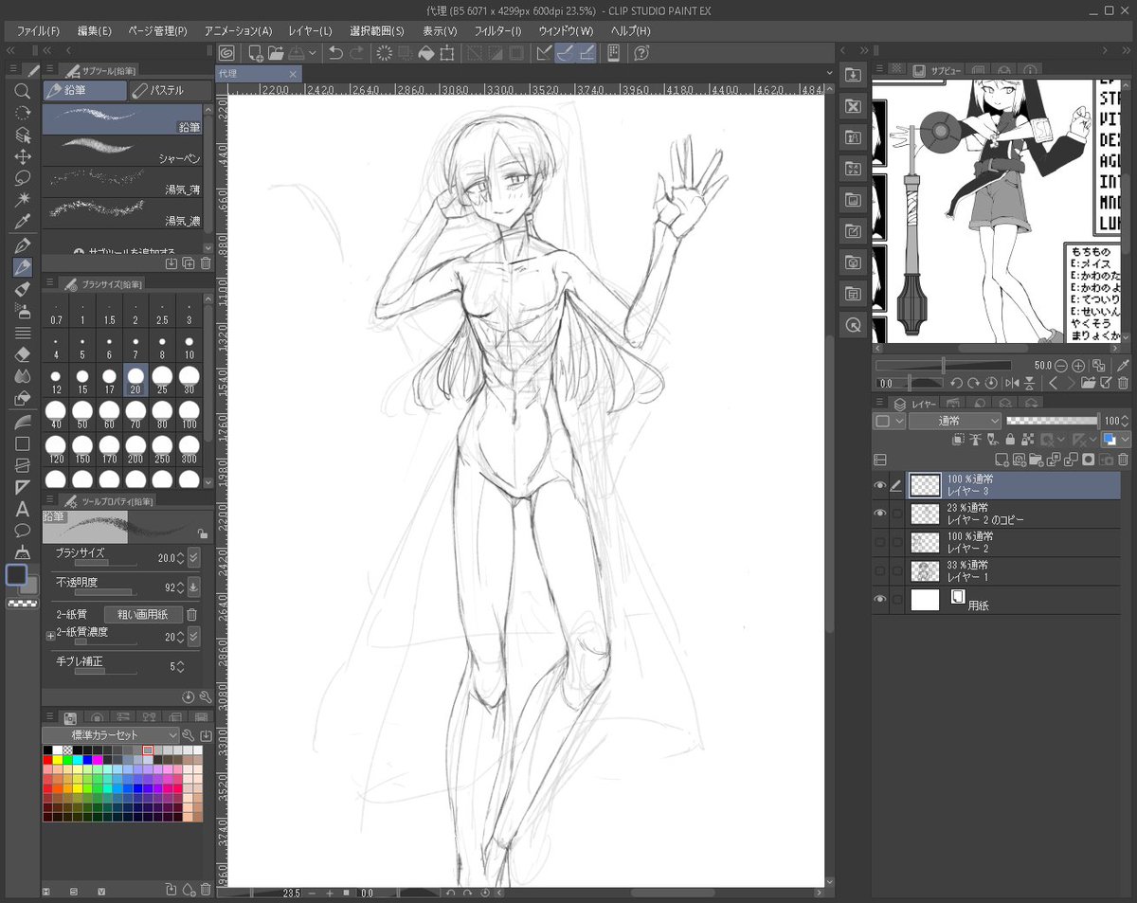Create new canvas from the command bar
The width and height of the screenshot is (1137, 903).
pyautogui.click(x=255, y=53)
